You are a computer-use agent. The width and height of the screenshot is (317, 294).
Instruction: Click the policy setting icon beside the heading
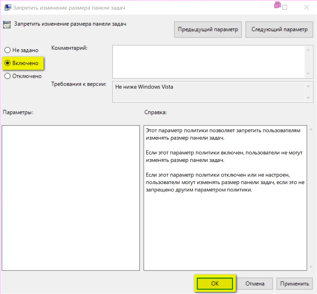coord(7,24)
